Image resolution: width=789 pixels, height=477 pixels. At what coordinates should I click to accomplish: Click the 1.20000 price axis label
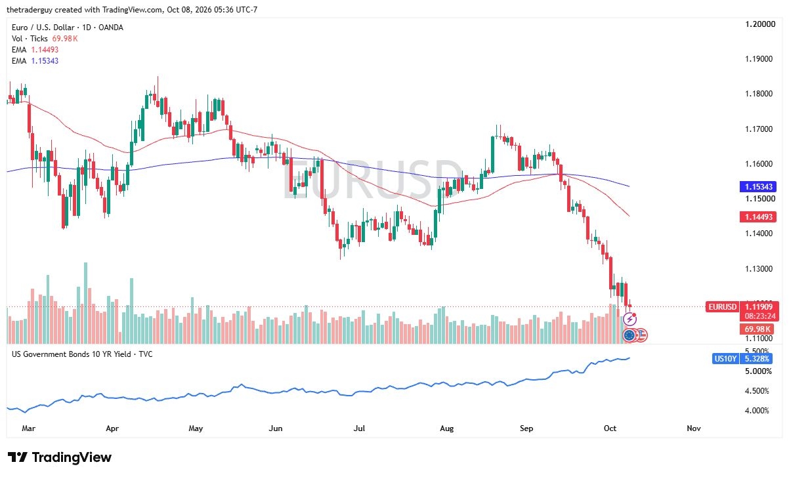click(x=759, y=24)
